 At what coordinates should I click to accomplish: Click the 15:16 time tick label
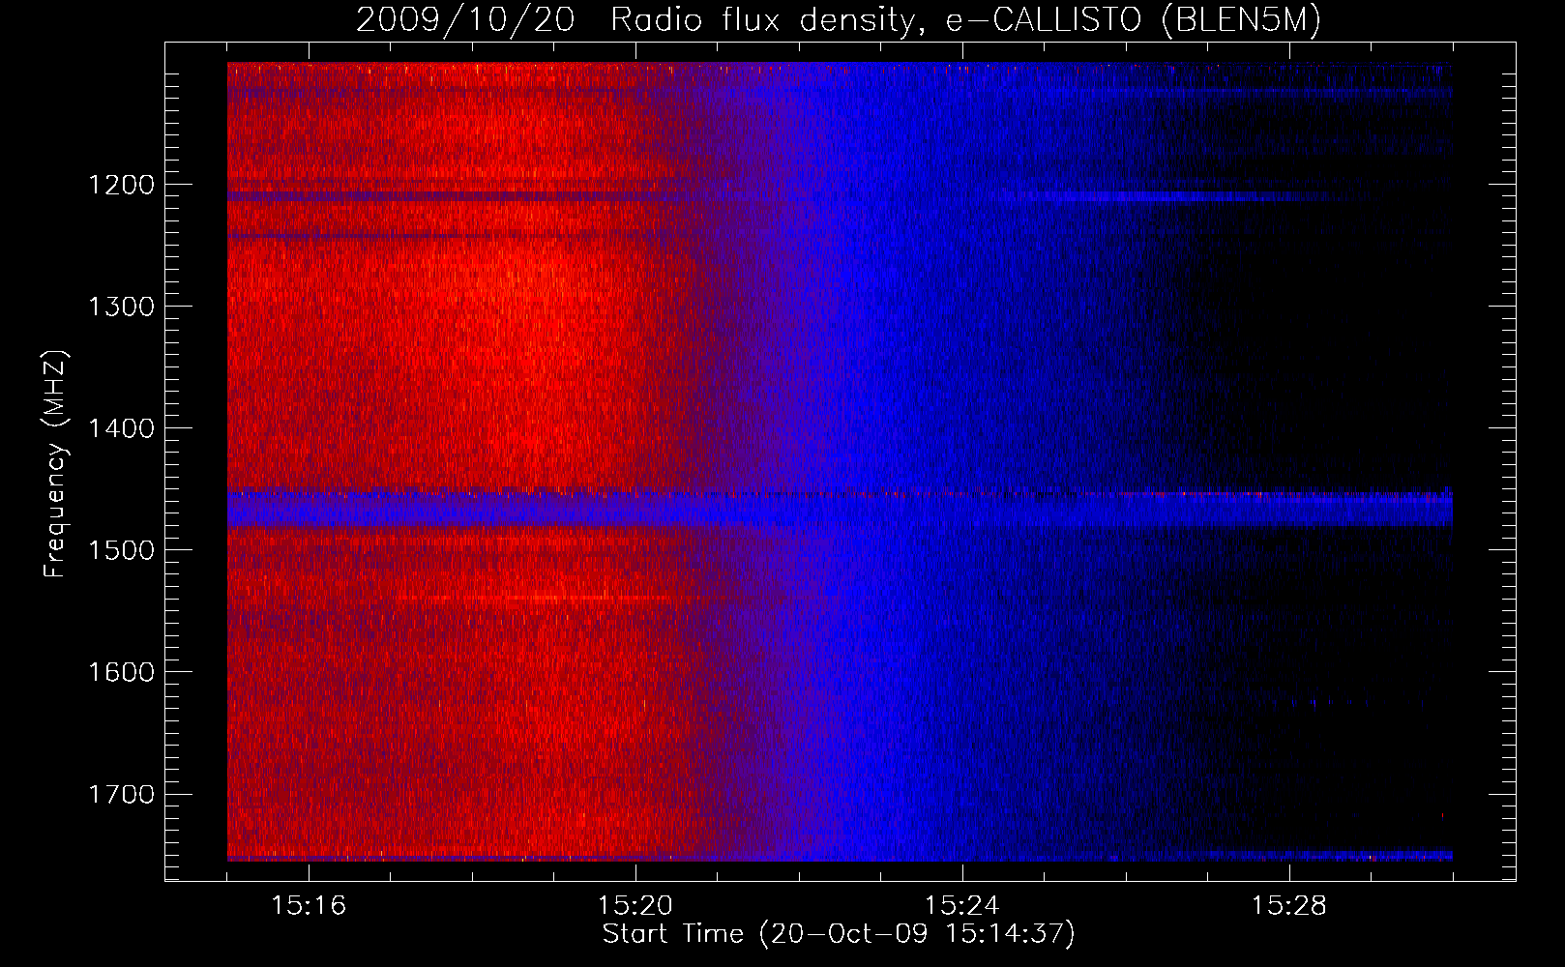click(x=309, y=906)
